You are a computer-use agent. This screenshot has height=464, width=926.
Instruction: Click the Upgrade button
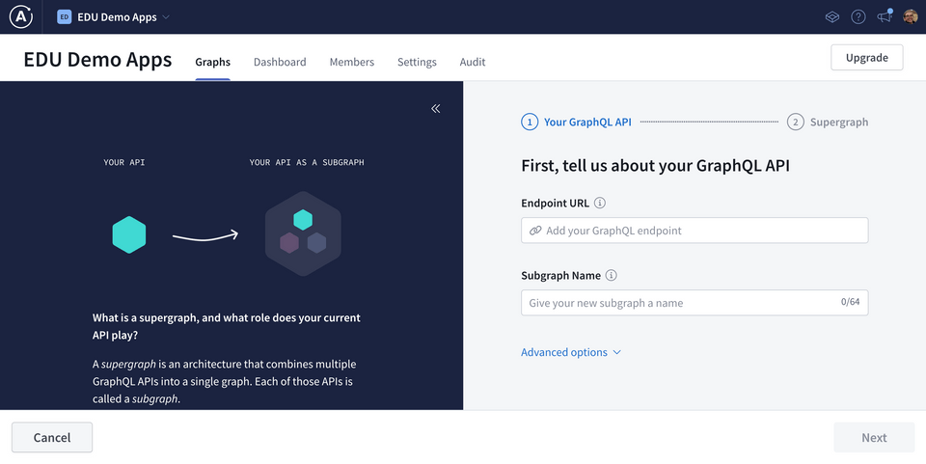867,57
